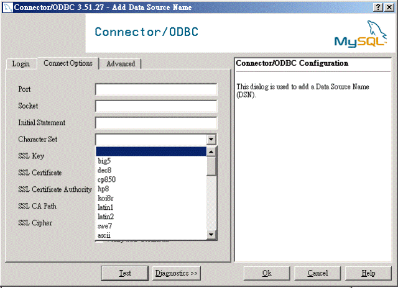Expand Diagnostics >> panel
Image resolution: width=398 pixels, height=288 pixels.
(x=177, y=273)
